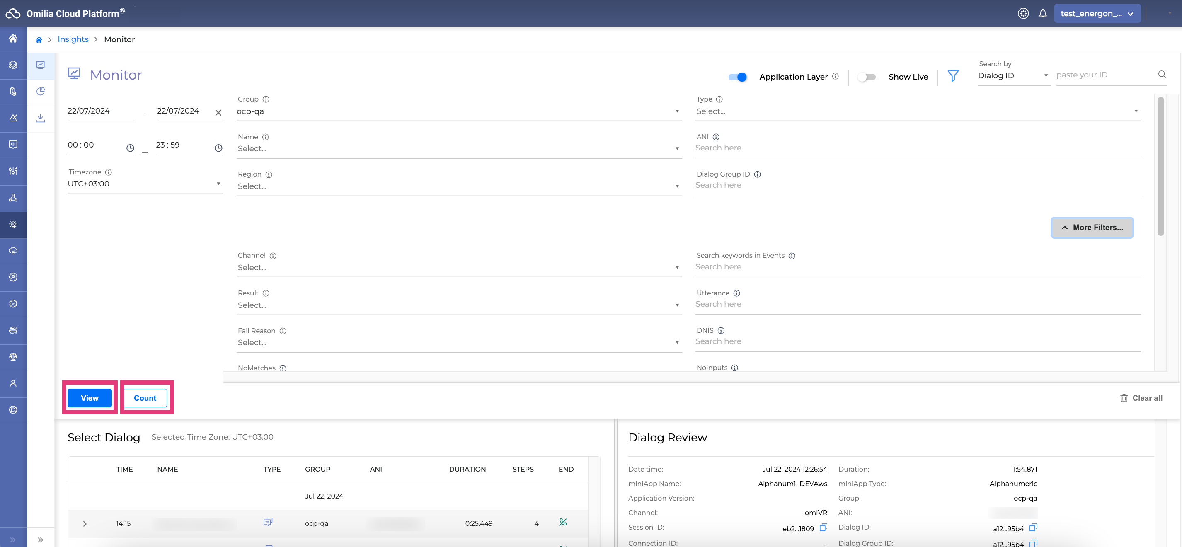1182x547 pixels.
Task: Go to Insights breadcrumb
Action: pyautogui.click(x=73, y=39)
